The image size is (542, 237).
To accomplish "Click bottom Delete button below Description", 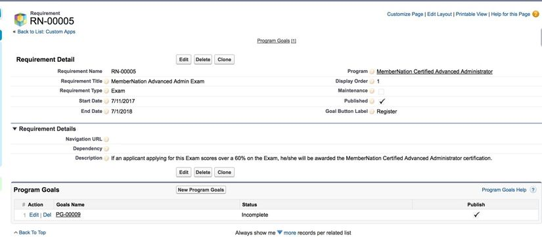I will pyautogui.click(x=203, y=172).
